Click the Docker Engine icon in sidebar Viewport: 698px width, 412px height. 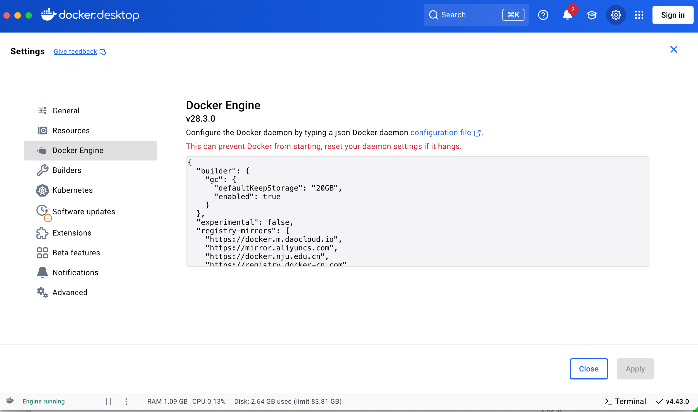tap(42, 151)
